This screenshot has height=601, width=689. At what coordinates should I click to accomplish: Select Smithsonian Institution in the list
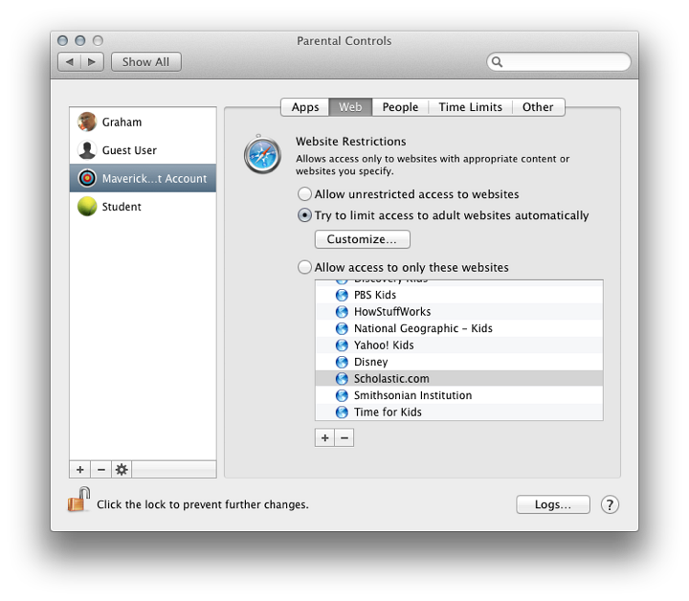tap(459, 395)
